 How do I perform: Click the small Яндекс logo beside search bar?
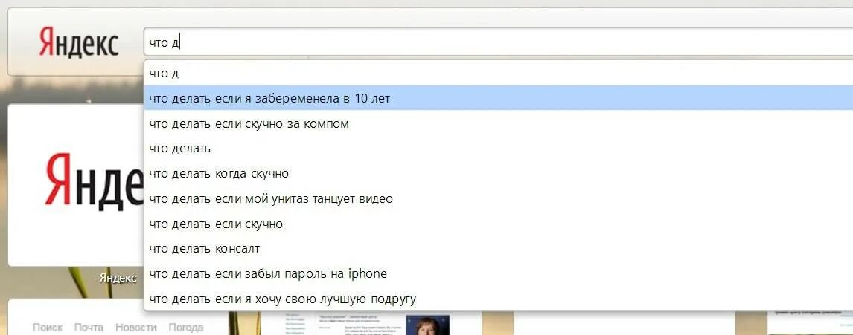click(x=79, y=43)
